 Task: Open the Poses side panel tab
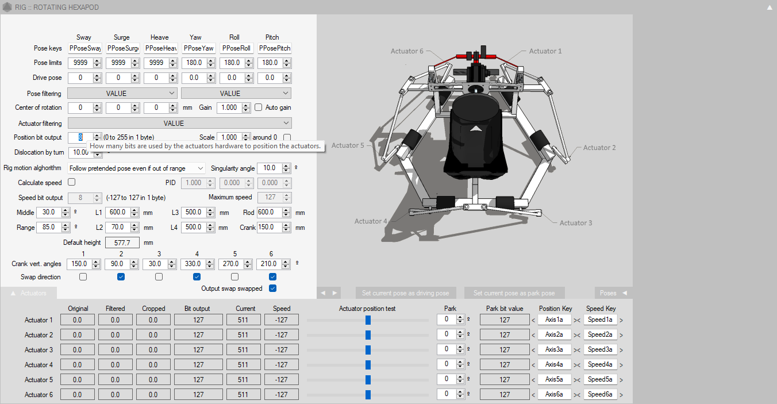(x=613, y=293)
